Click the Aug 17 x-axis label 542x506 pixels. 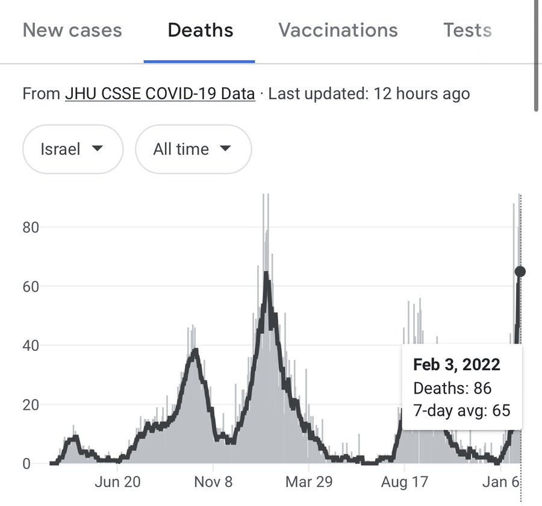point(404,482)
